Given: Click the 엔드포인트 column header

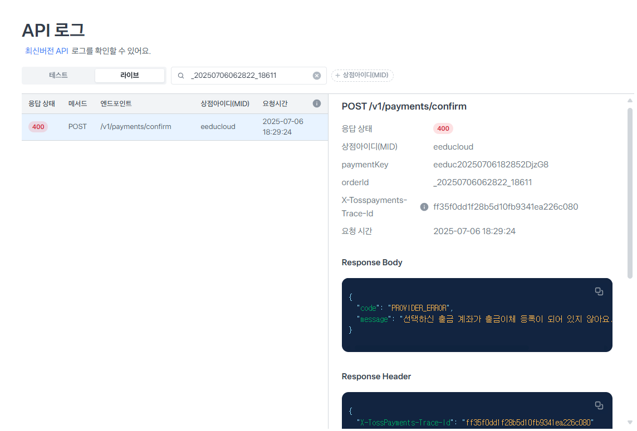Looking at the screenshot, I should coord(116,104).
